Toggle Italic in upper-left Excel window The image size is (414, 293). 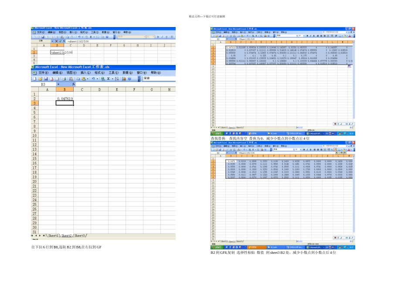click(162, 37)
